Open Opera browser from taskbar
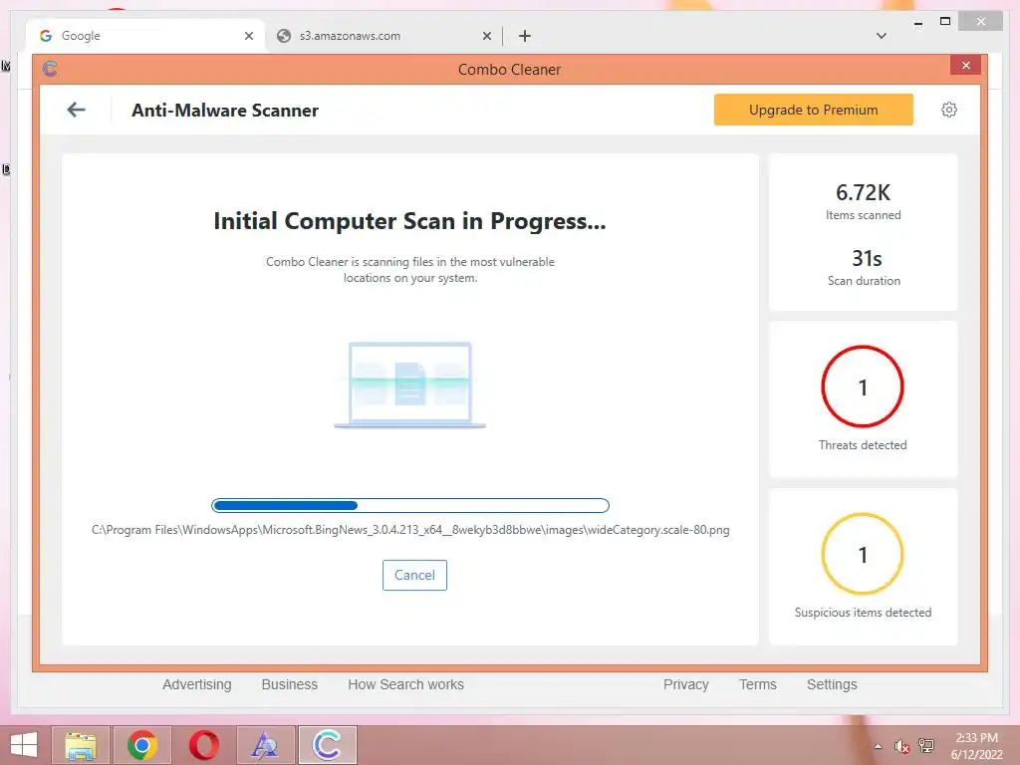Image resolution: width=1020 pixels, height=765 pixels. point(203,745)
